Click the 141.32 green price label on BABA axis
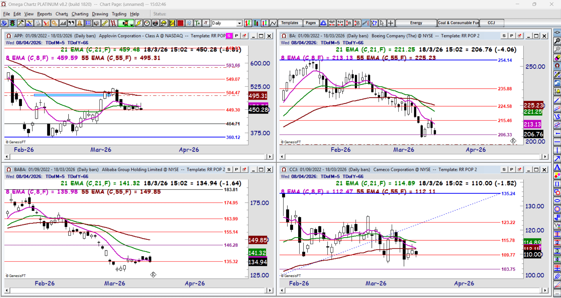 pos(257,253)
